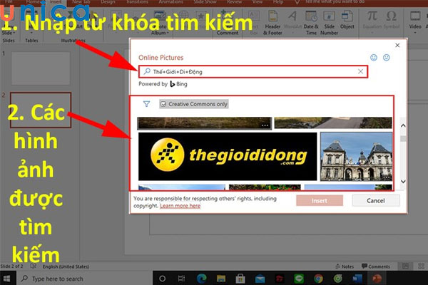Viewport: 428px width, 285px height.
Task: Click the smiley face feedback icon
Action: [x=374, y=58]
